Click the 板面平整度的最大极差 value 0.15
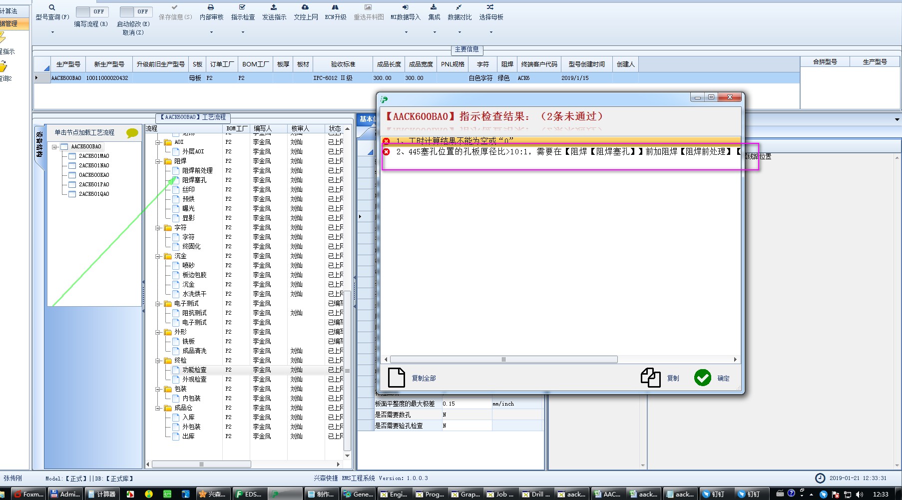This screenshot has height=500, width=902. (467, 404)
